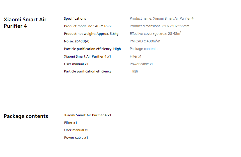Click the Specifications label
Screen dimensions: 241x157
(x=75, y=19)
